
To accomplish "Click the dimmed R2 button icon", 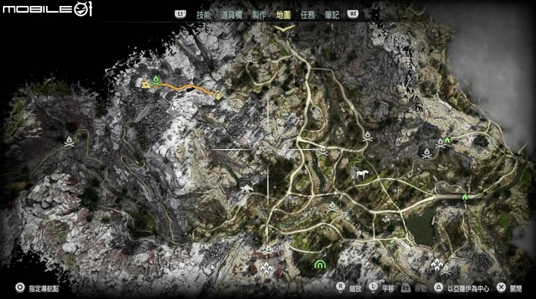I will [x=406, y=288].
